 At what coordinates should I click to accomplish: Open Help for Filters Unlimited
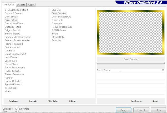(x=158, y=110)
